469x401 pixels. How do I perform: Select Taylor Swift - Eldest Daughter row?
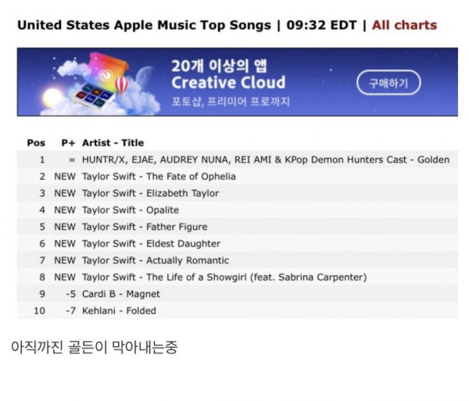(x=151, y=244)
